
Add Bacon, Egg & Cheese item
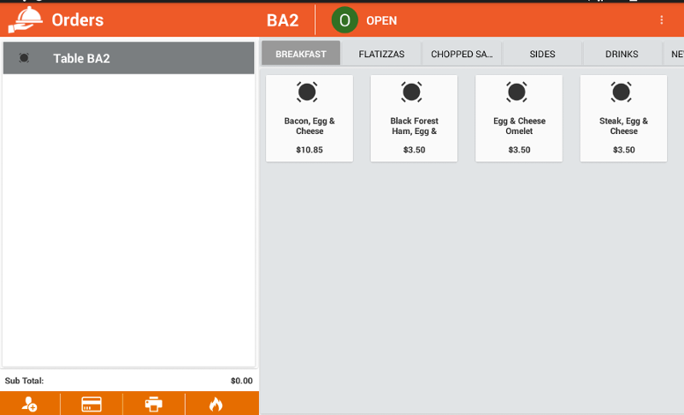310,119
